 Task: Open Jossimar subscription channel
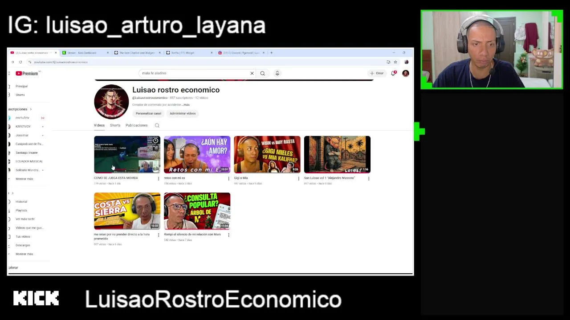[22, 135]
